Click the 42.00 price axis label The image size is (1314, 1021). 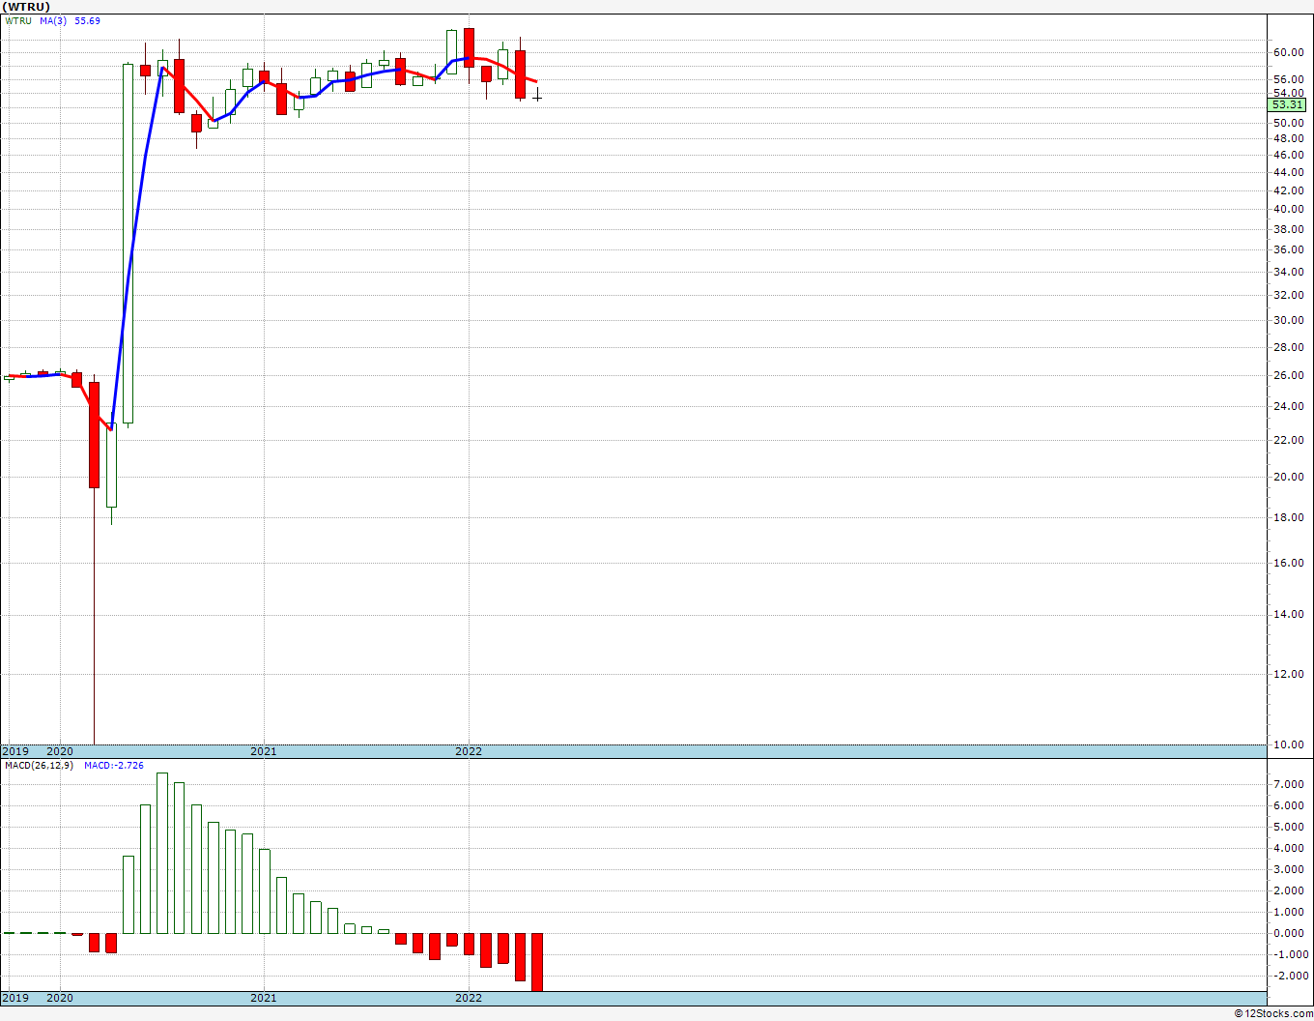(1288, 191)
